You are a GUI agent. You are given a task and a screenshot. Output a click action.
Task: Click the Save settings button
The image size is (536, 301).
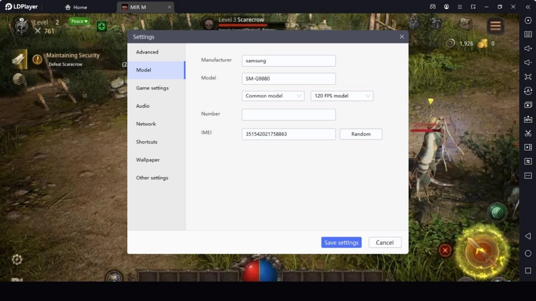click(341, 242)
